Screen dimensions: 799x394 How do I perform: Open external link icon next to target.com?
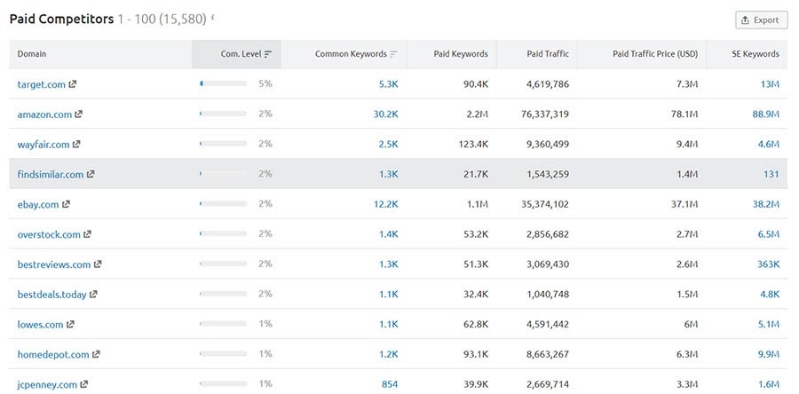(73, 84)
